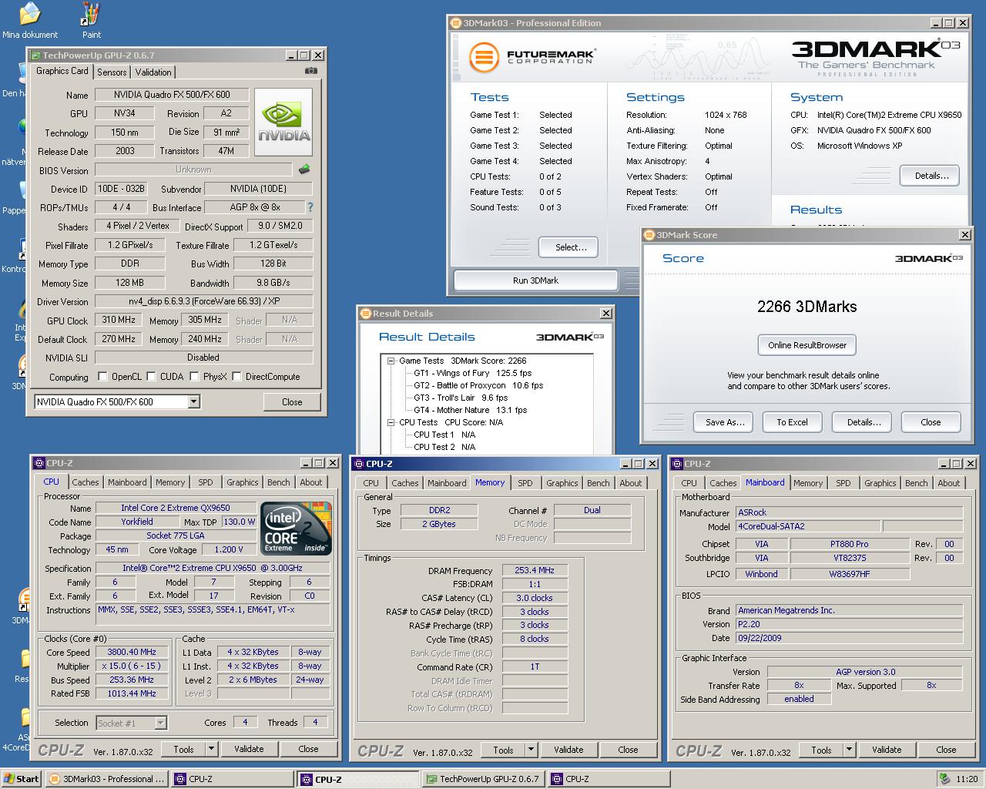Click Validate in the middle CPU-Z window
This screenshot has height=789, width=986.
tap(568, 750)
